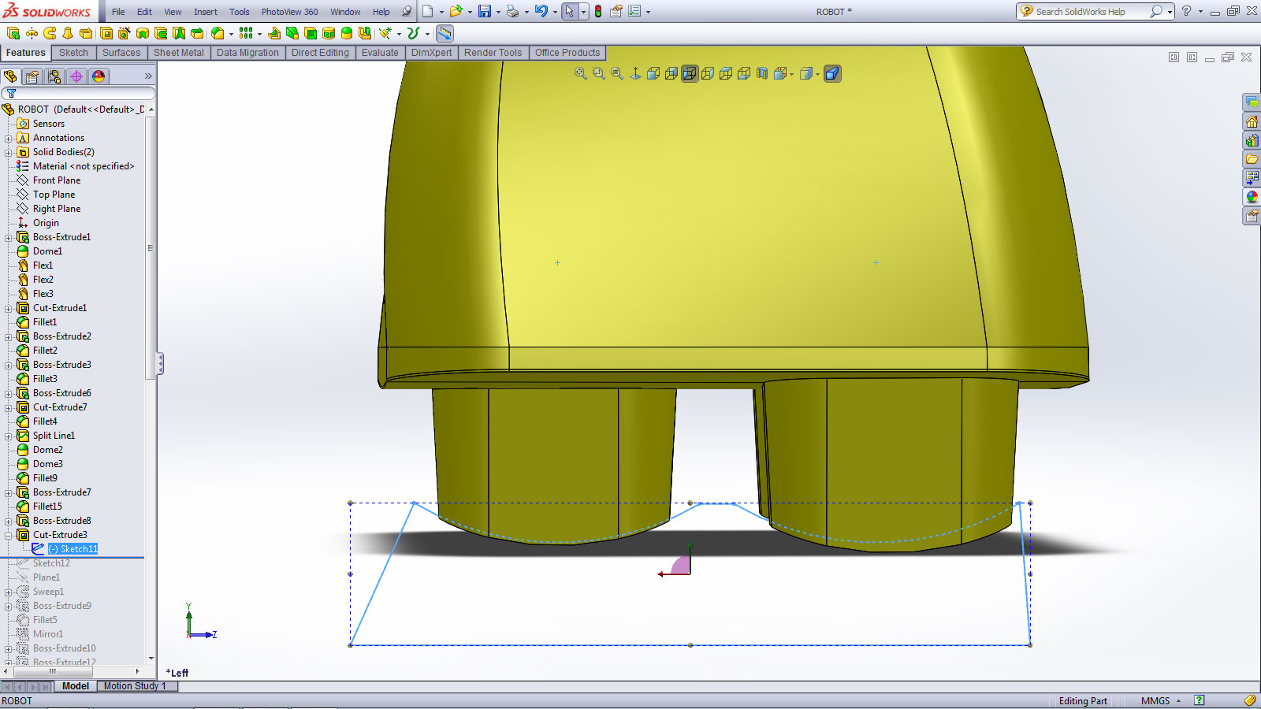This screenshot has height=709, width=1261.
Task: Collapse the Cut-Extrude3 feature node
Action: pos(8,535)
